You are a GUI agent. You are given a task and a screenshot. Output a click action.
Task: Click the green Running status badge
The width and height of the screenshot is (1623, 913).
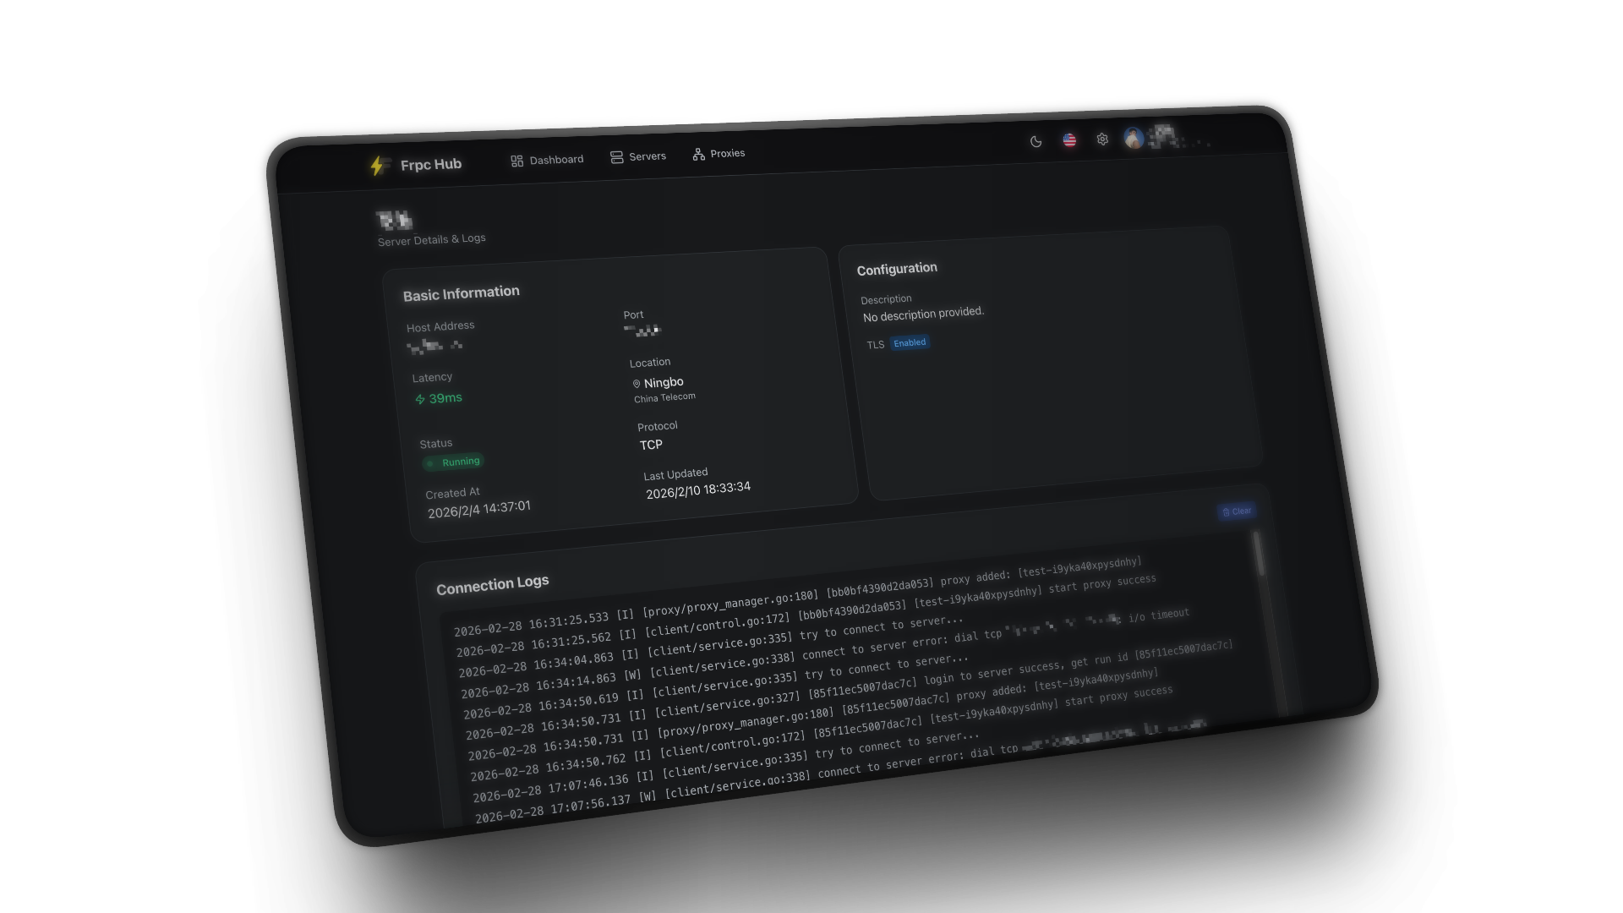click(454, 462)
